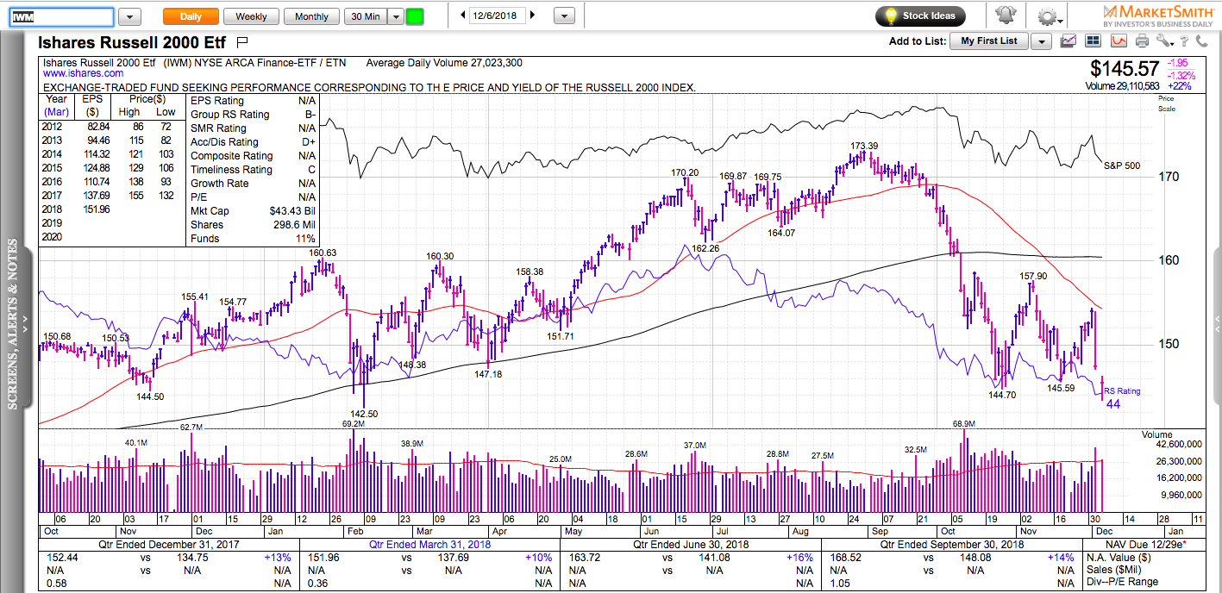Click the 157.90 price label
The image size is (1222, 593).
tap(1033, 276)
